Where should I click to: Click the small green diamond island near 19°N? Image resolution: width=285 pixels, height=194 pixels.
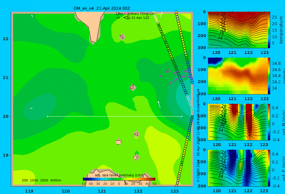[x=137, y=153]
